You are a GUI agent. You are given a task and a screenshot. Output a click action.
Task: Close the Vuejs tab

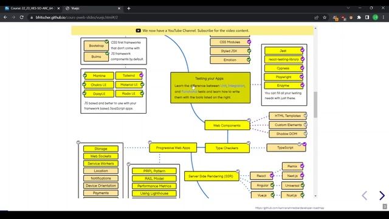tap(119, 8)
